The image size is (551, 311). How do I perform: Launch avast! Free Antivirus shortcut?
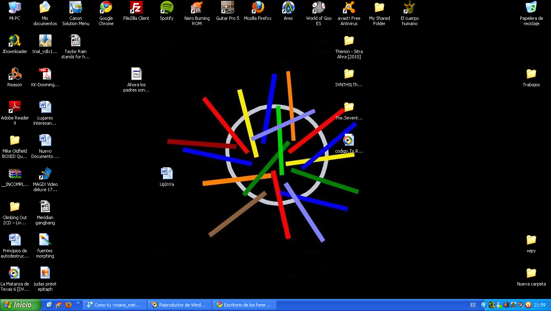349,14
